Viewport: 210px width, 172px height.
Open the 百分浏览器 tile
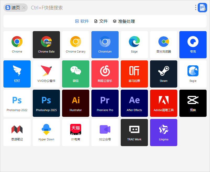[x=164, y=45]
